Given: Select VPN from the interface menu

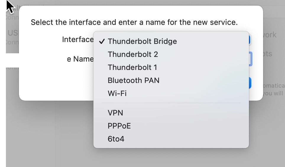Looking at the screenshot, I should click(115, 113).
